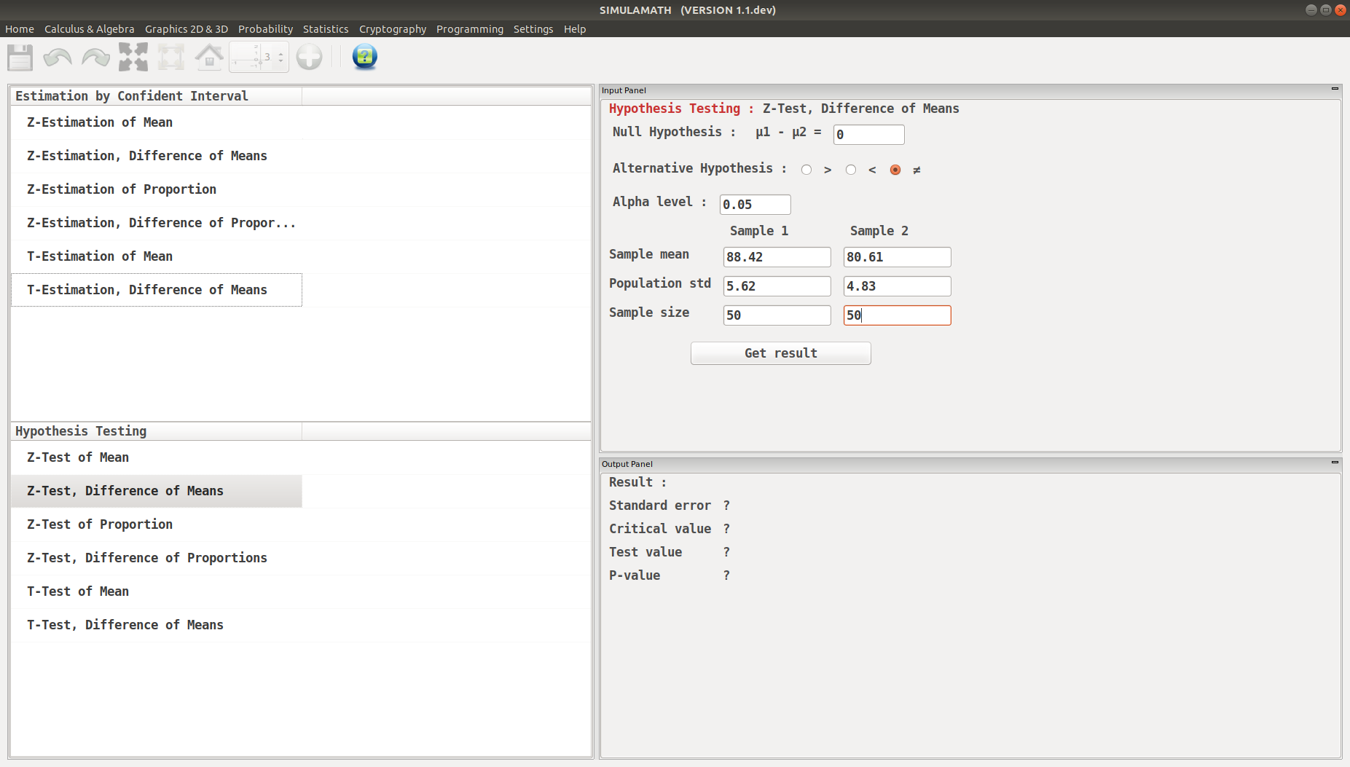Collapse the Output Panel using its minimize mark

coord(1335,463)
